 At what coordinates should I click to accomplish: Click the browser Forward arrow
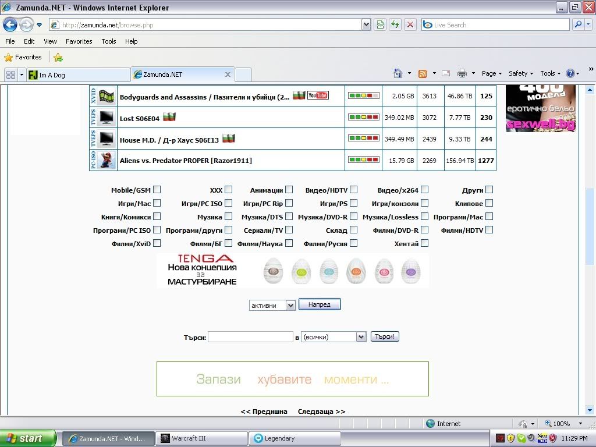click(x=26, y=25)
